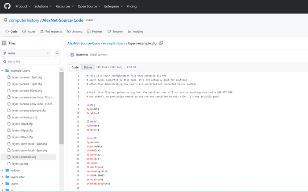This screenshot has width=308, height=192.
Task: Open the Insights graph tab
Action: tap(135, 32)
